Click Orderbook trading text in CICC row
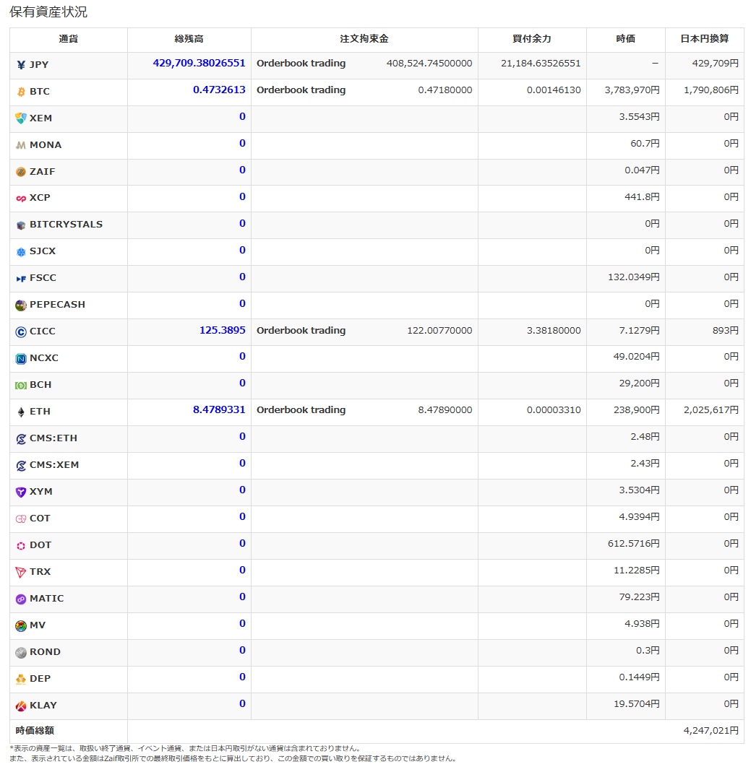This screenshot has width=751, height=772. tap(301, 331)
